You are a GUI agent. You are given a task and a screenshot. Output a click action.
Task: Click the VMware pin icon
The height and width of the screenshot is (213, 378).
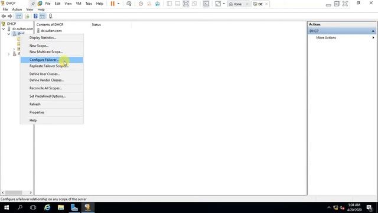(x=33, y=4)
